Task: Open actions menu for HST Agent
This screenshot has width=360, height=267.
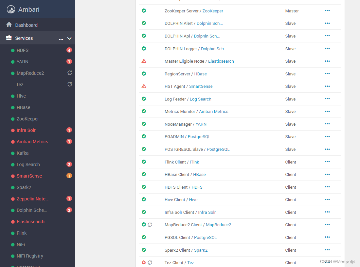Action: [327, 86]
